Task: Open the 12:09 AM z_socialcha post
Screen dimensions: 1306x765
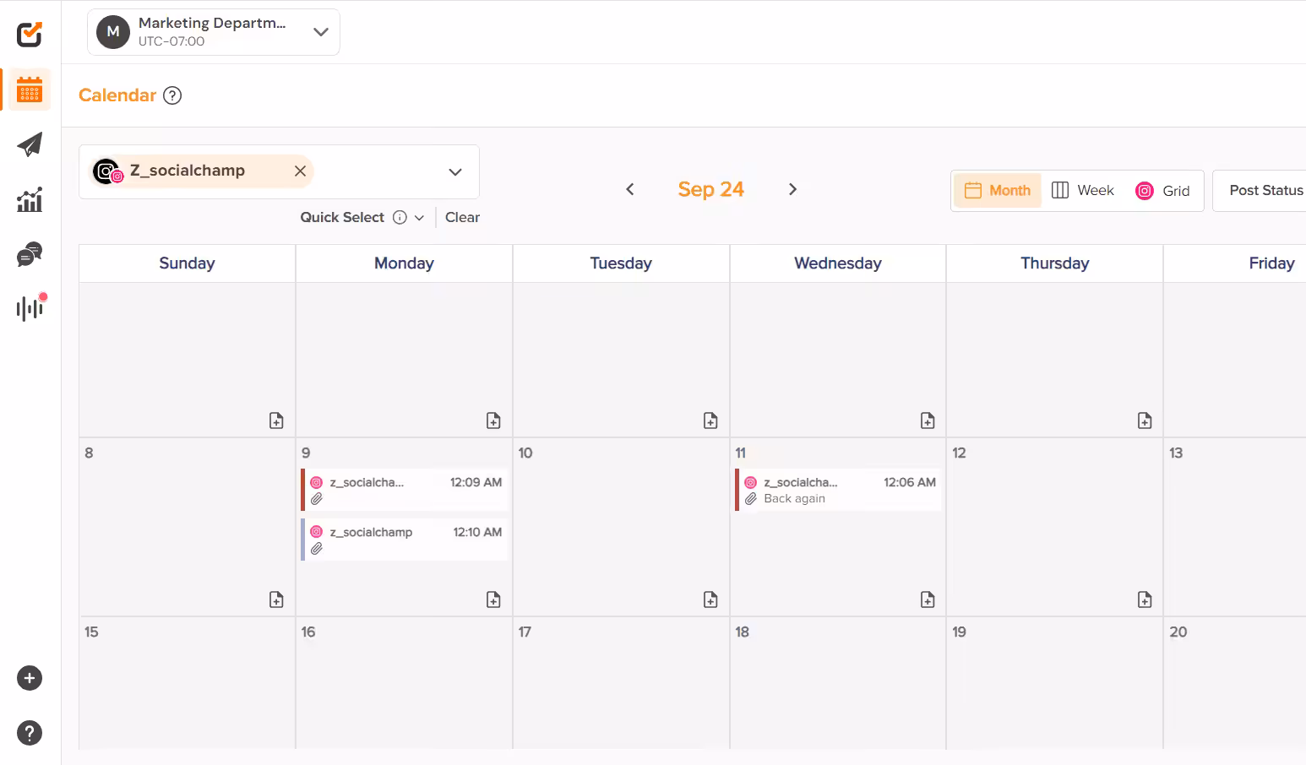Action: pyautogui.click(x=405, y=491)
